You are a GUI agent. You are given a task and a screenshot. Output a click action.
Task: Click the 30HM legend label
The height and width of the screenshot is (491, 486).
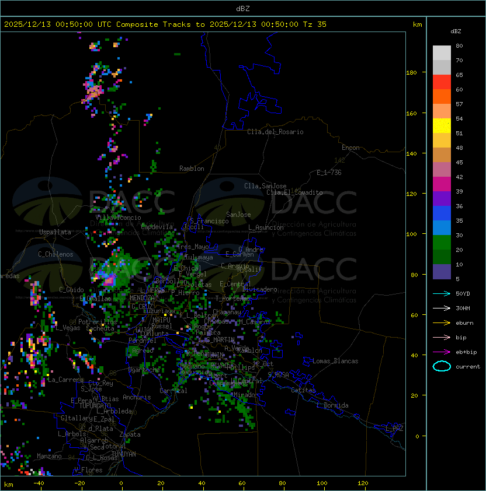point(463,308)
